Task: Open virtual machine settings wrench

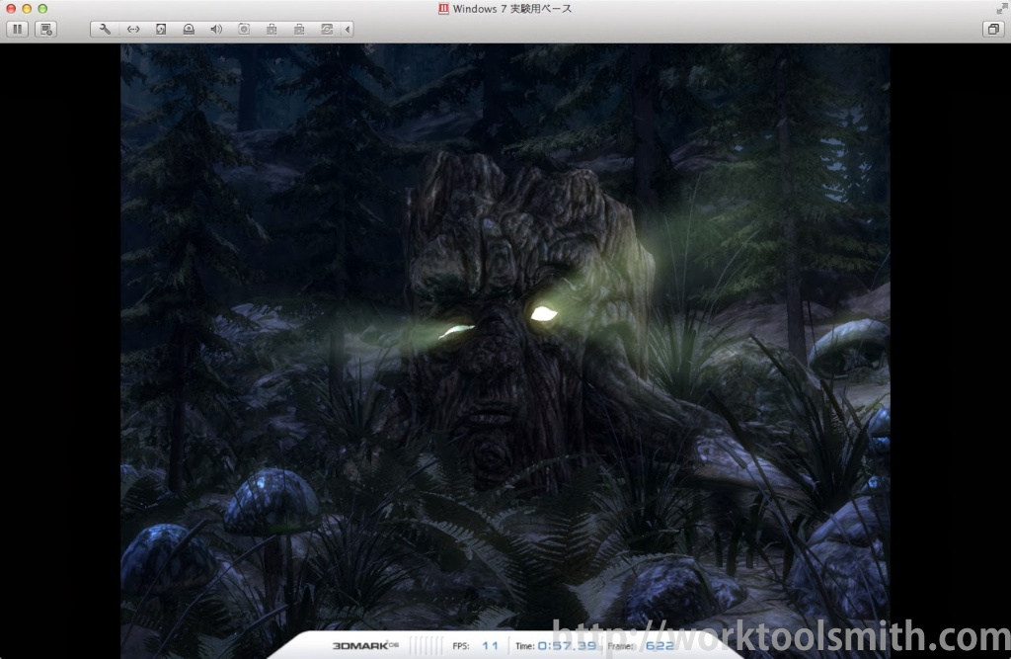Action: [105, 29]
